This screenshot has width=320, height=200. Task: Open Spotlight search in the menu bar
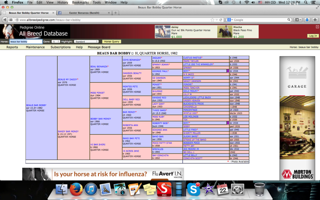point(306,2)
